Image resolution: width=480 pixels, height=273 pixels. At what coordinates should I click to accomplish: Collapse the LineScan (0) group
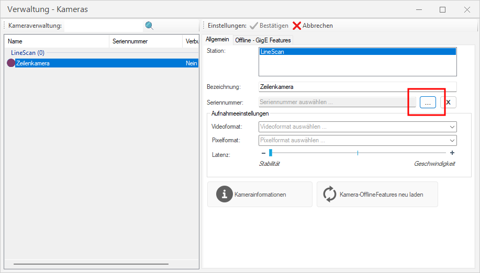[28, 53]
